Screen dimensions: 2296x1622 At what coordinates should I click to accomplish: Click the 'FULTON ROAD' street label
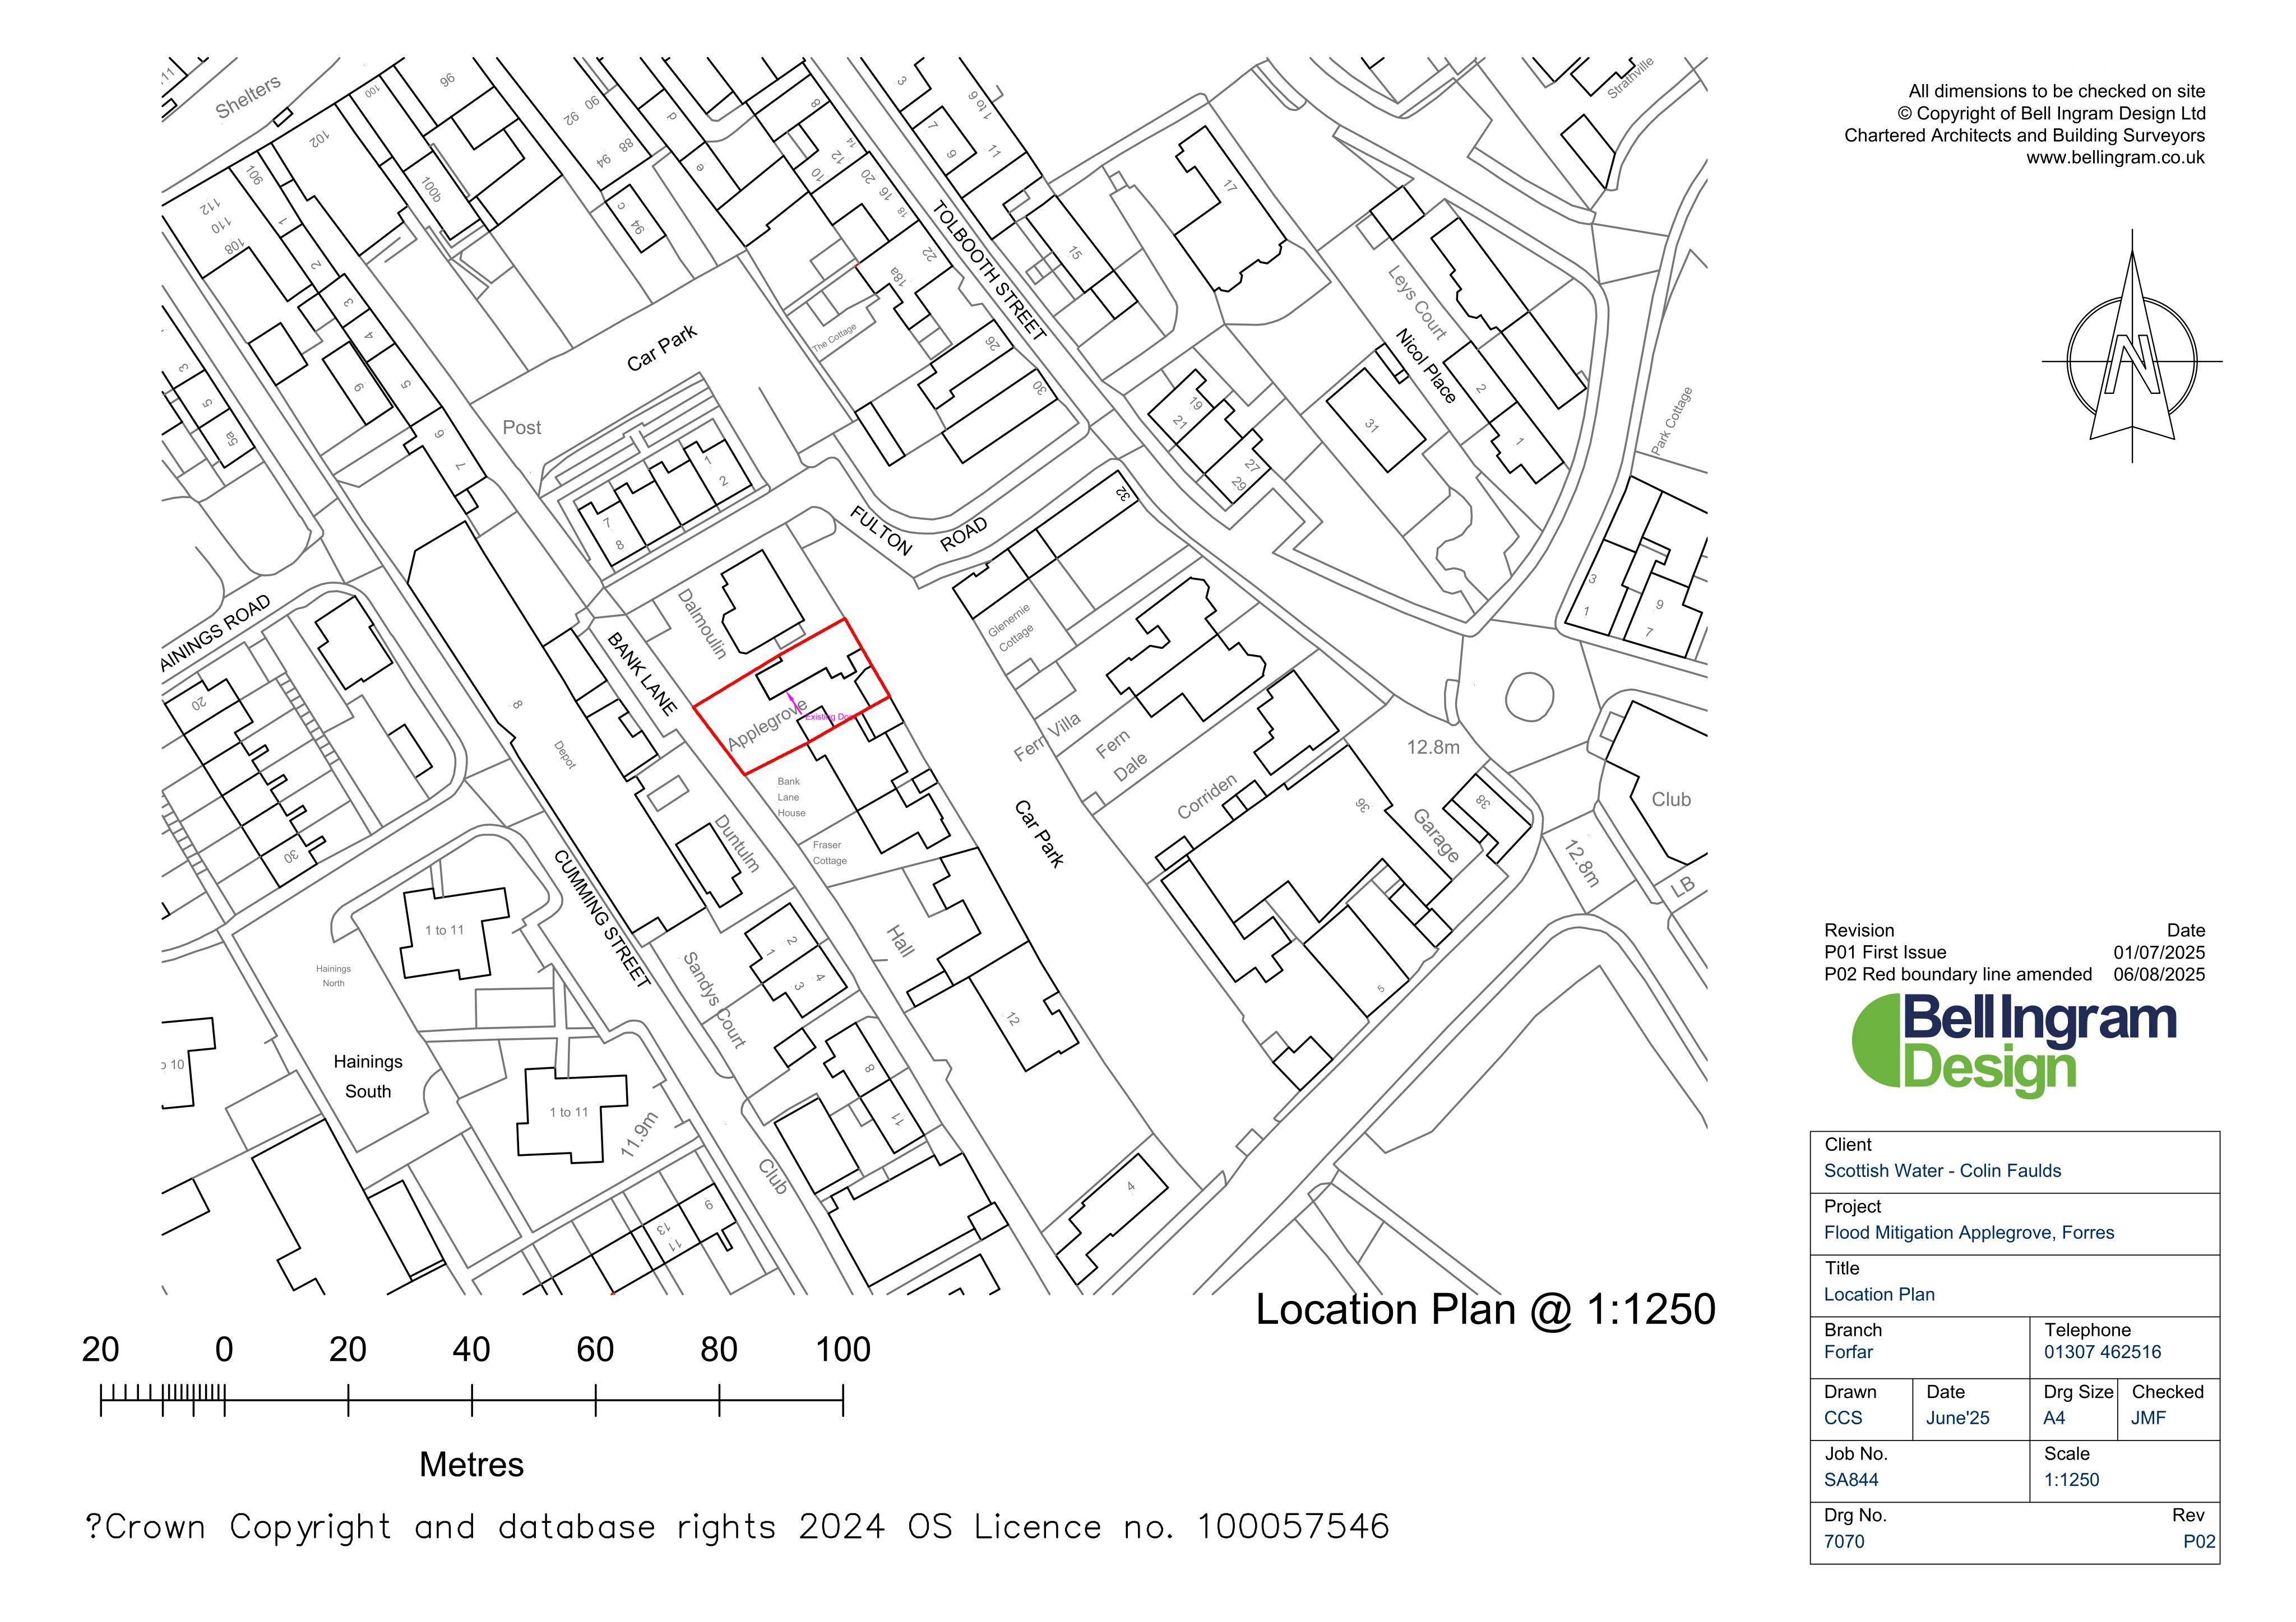tap(918, 532)
